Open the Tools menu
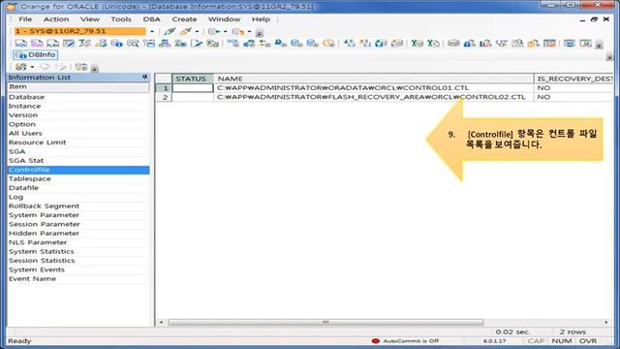The image size is (620, 349). (121, 19)
